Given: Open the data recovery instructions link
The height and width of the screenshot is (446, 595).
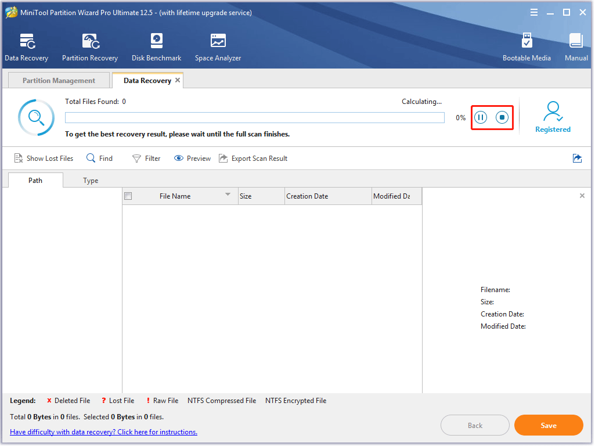Looking at the screenshot, I should point(103,432).
